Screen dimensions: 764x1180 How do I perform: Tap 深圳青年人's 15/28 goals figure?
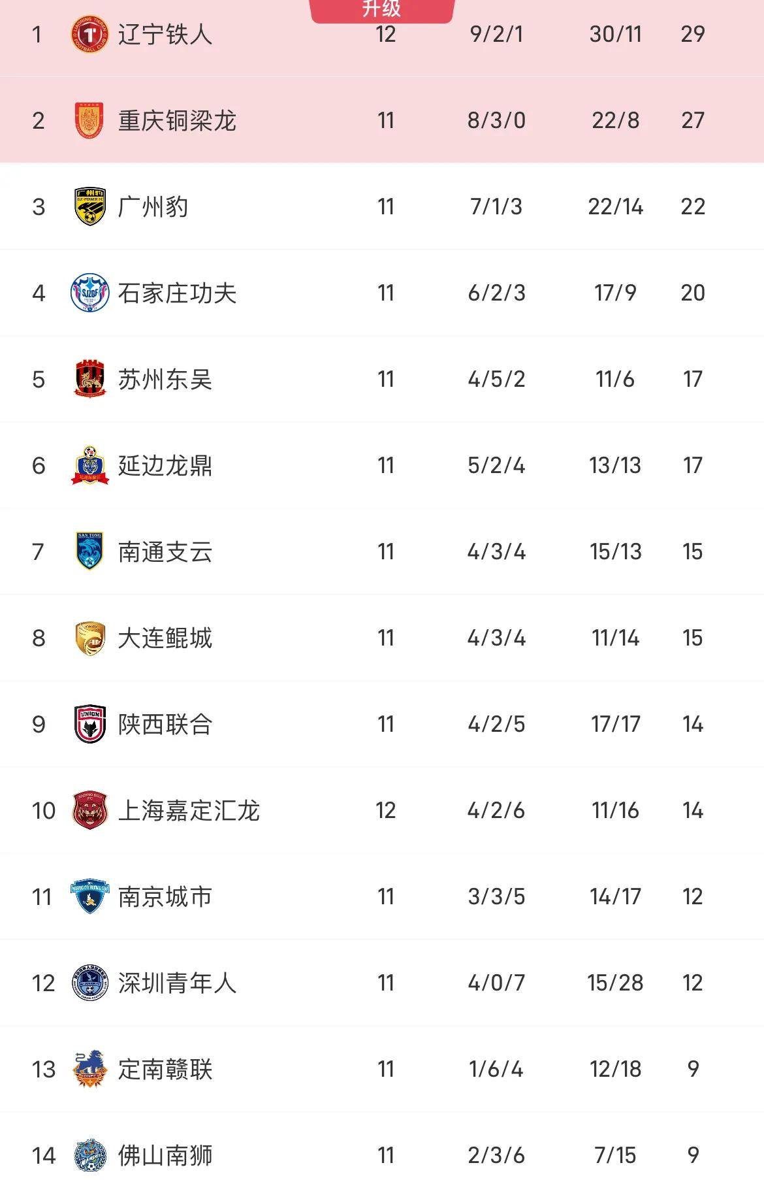(615, 983)
